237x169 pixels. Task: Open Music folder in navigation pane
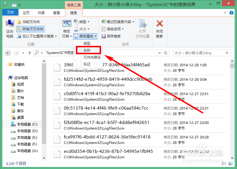click(18, 111)
